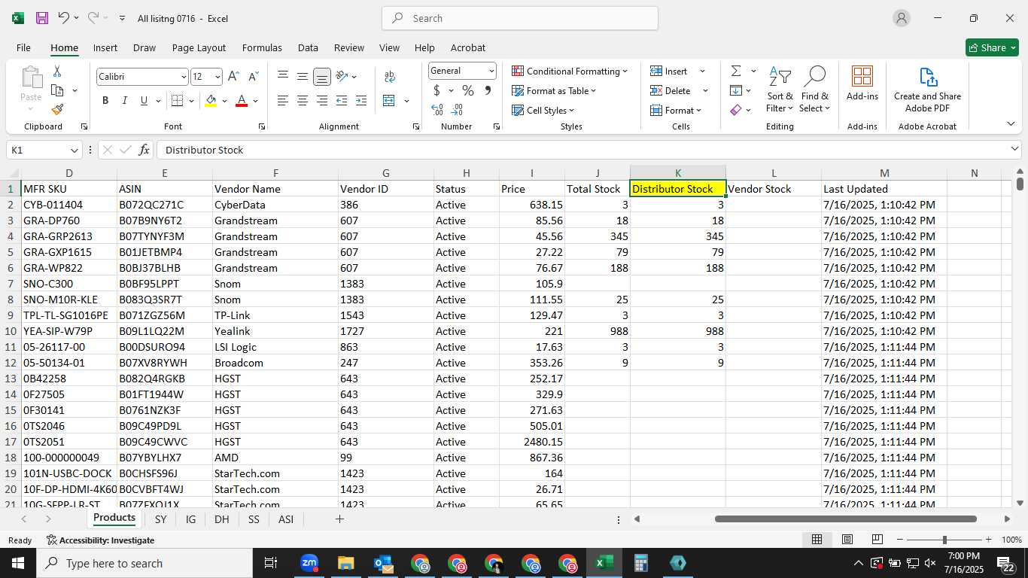Click the Copy icon in Clipboard group

coord(57,90)
